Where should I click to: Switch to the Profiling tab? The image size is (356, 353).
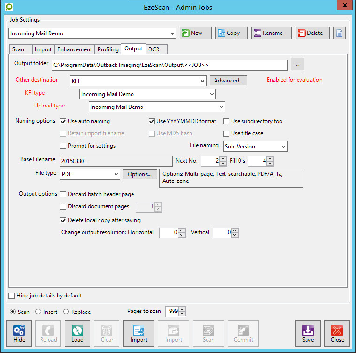click(108, 49)
